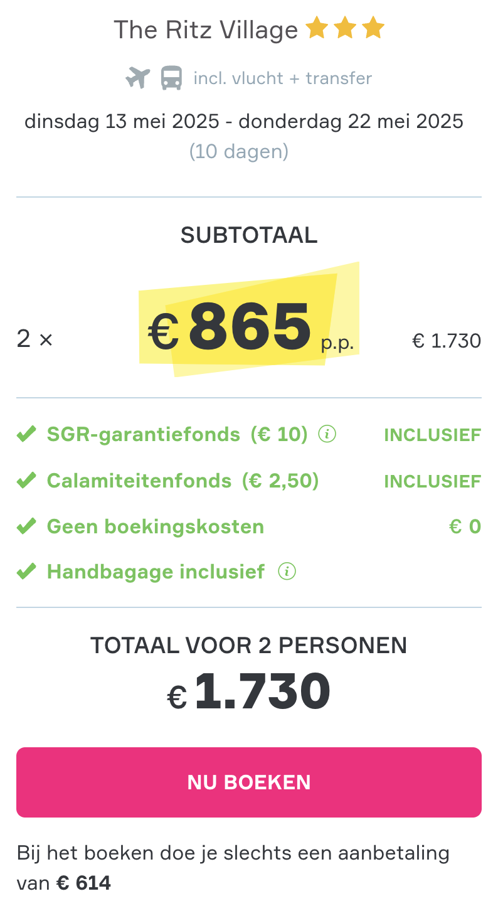This screenshot has width=498, height=906.
Task: Click the highlighted € 865 p.p. price
Action: 251,328
